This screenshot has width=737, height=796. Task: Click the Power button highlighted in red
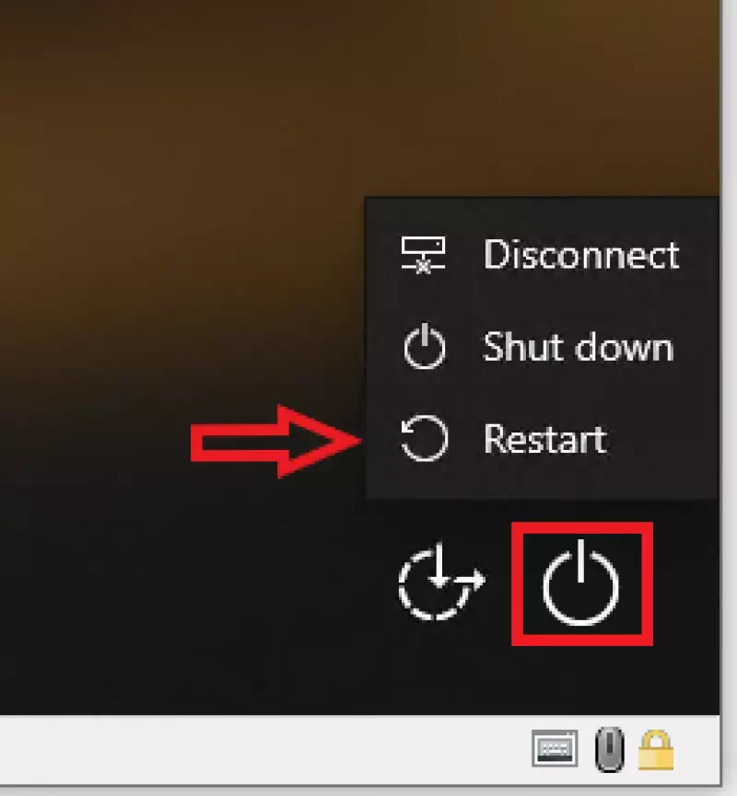(x=581, y=583)
